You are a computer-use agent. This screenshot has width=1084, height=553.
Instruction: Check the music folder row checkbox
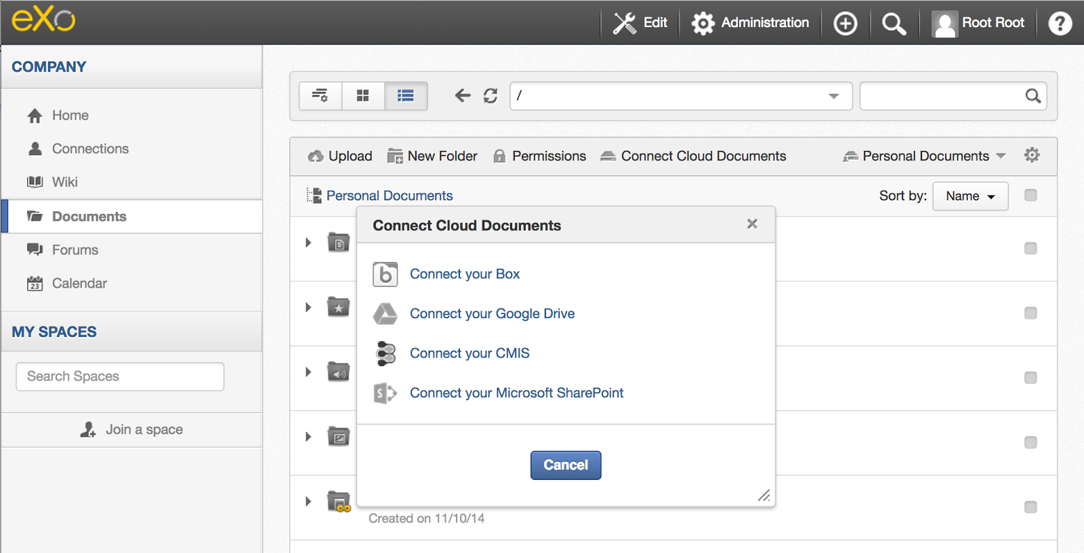(1030, 378)
